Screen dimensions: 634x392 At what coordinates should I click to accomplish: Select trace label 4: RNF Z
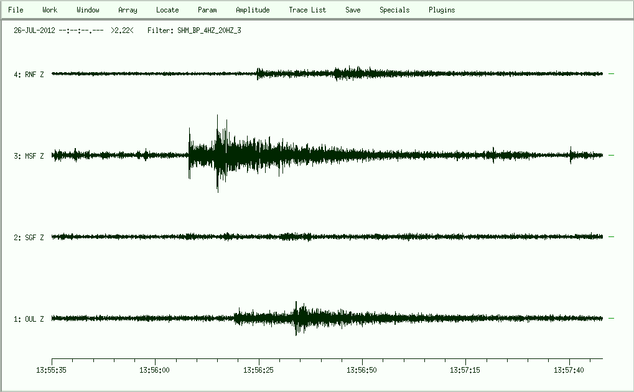click(x=29, y=75)
